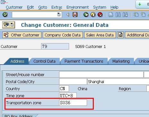Click the document icon before Additional Data
The width and height of the screenshot is (149, 117).
pos(120,35)
